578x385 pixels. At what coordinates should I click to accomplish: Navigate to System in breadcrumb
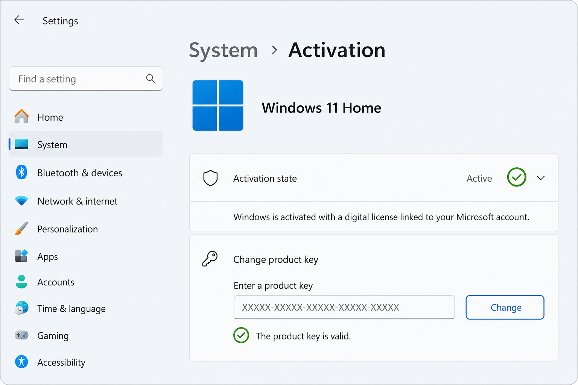click(223, 50)
